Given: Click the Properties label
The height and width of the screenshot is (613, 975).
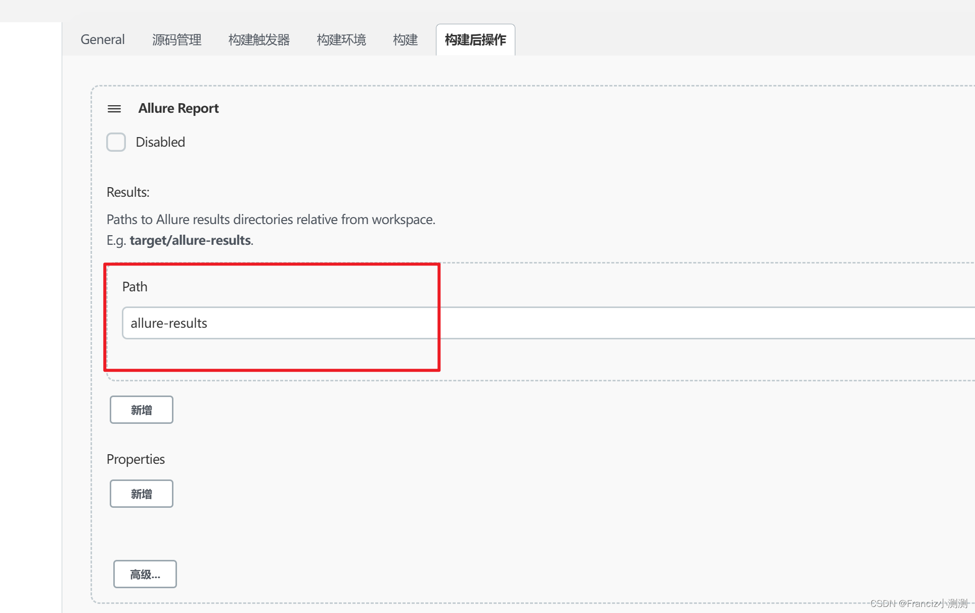Looking at the screenshot, I should point(136,459).
